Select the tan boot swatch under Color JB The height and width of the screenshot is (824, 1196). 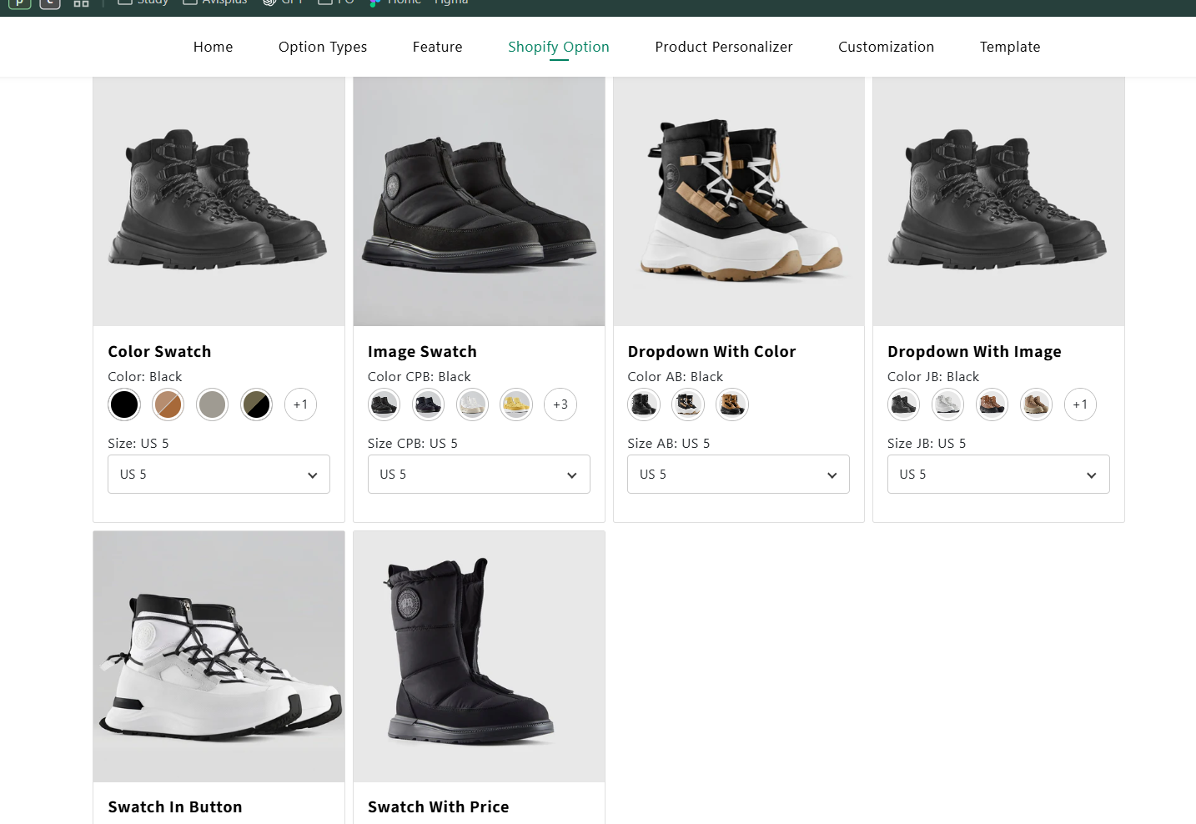point(1037,404)
